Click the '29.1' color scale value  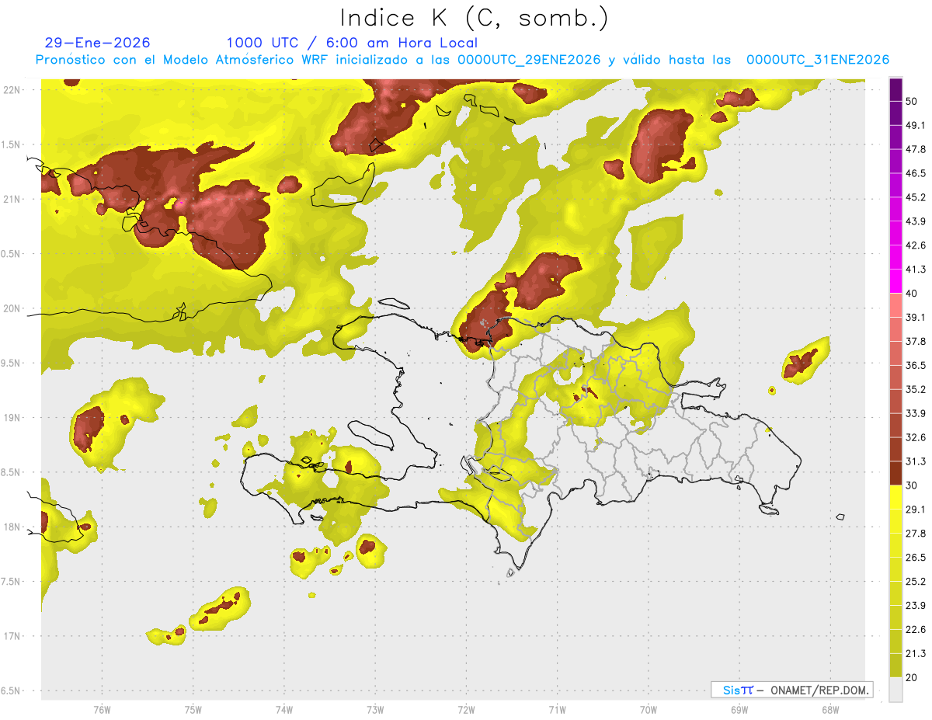[x=916, y=510]
